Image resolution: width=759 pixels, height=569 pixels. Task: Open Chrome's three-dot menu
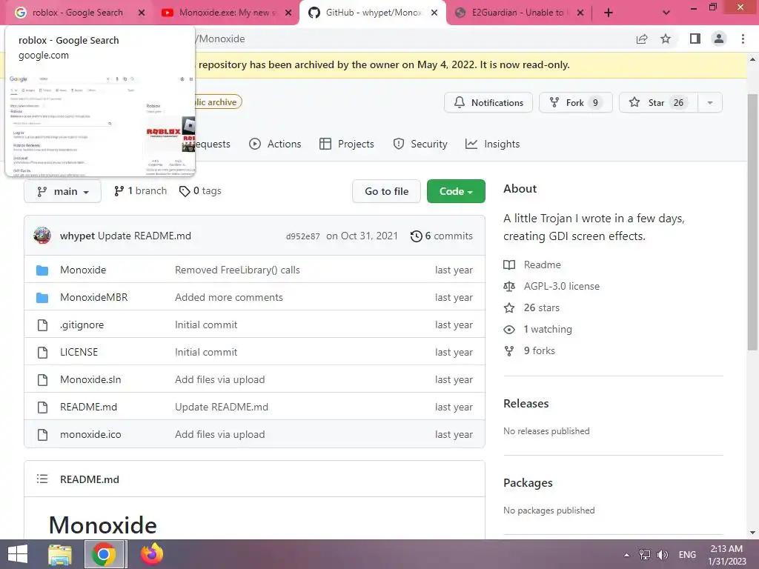click(743, 39)
